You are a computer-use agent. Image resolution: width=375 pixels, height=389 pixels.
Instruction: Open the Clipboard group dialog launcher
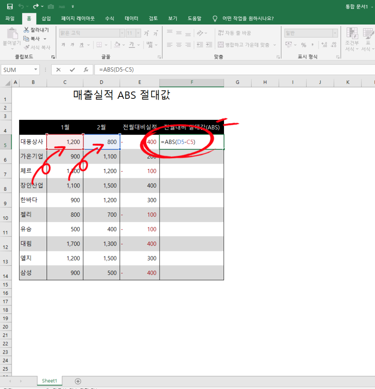53,57
